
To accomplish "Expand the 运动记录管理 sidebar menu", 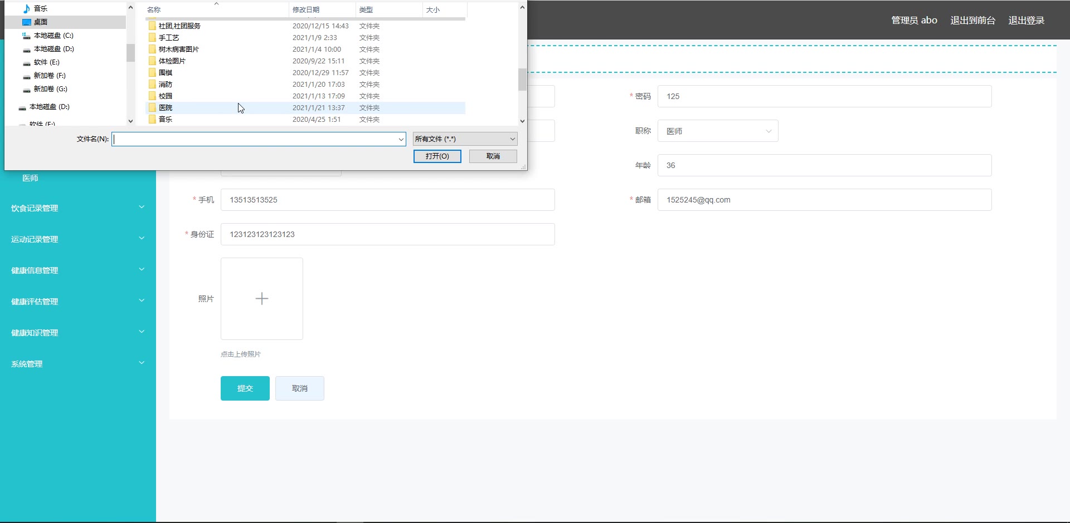I will coord(78,239).
